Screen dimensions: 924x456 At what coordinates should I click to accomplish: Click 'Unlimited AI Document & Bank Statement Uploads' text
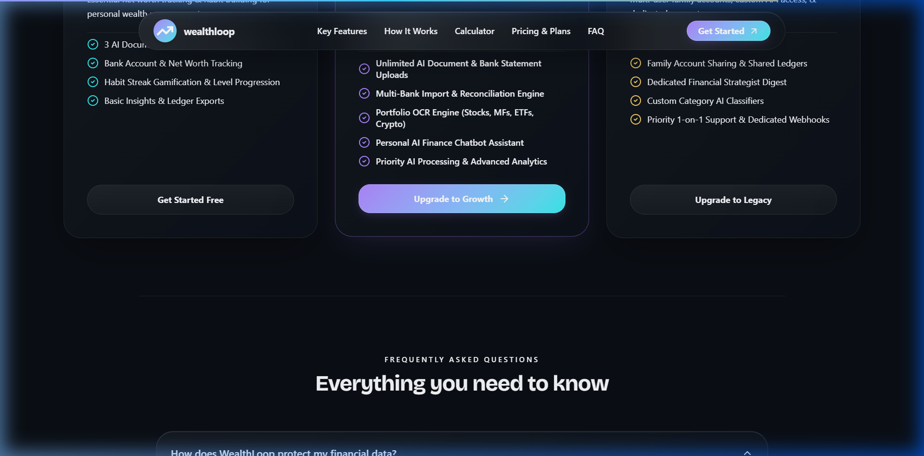pyautogui.click(x=459, y=69)
